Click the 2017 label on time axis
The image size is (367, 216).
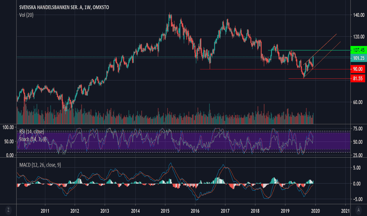[225, 211]
